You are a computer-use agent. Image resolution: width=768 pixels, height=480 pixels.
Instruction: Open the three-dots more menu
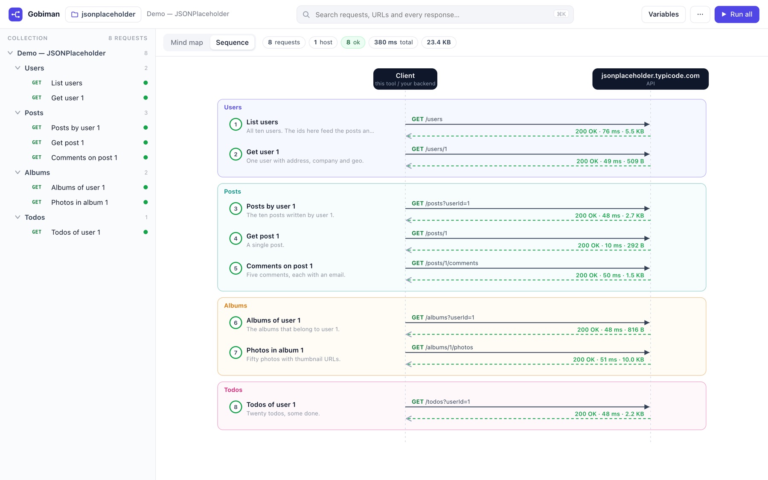pos(700,14)
